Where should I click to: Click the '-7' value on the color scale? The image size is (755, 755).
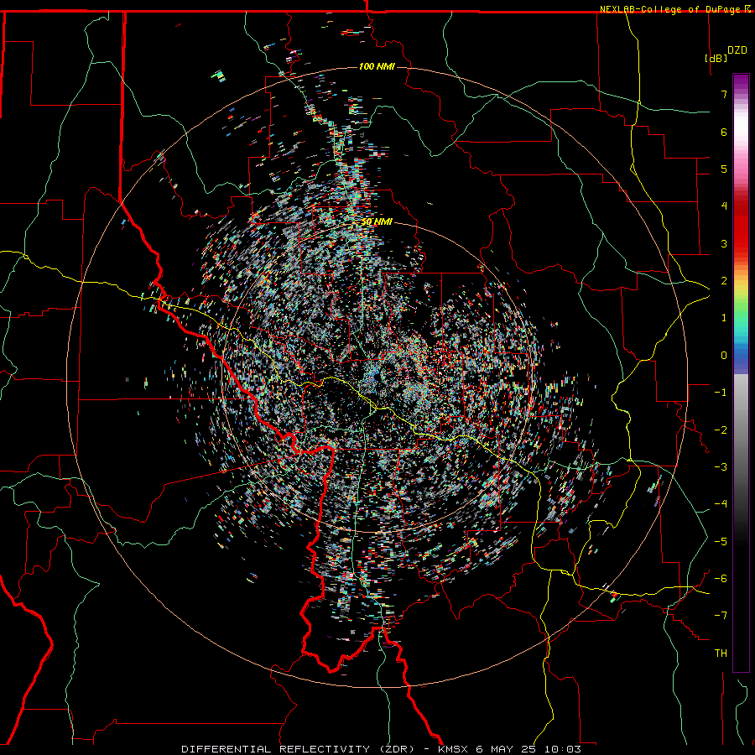click(721, 616)
